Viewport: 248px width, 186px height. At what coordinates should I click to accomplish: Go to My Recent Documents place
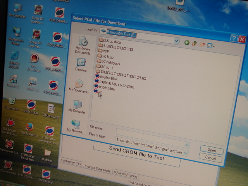click(x=83, y=45)
